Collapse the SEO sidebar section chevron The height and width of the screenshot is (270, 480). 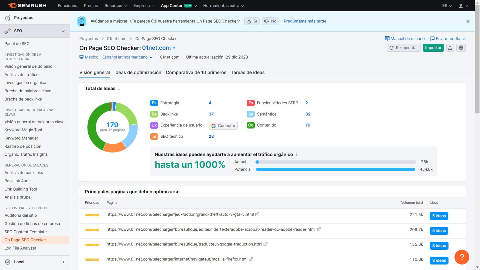tap(63, 31)
